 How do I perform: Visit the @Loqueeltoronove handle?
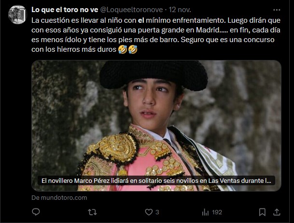point(131,10)
